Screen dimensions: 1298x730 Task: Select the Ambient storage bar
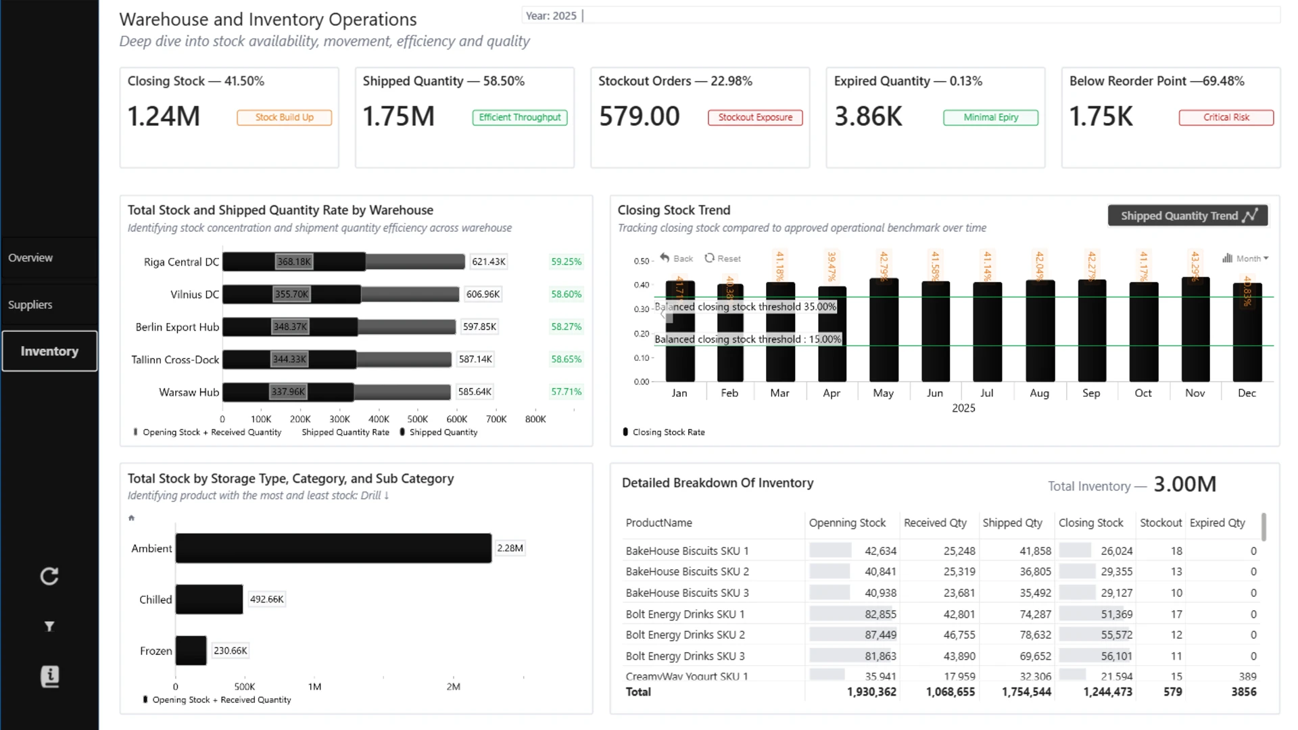pyautogui.click(x=333, y=548)
